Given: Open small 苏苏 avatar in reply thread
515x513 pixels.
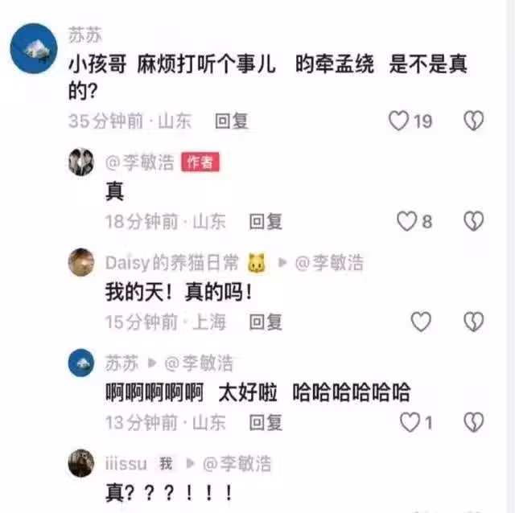Looking at the screenshot, I should 81,363.
